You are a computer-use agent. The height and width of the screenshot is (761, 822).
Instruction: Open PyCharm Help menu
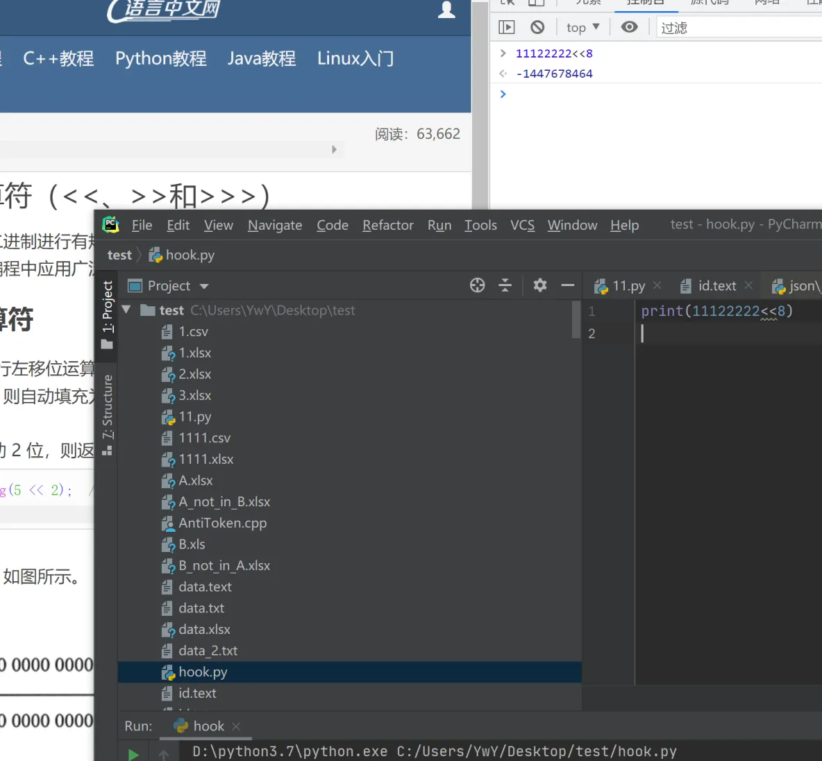pos(624,225)
